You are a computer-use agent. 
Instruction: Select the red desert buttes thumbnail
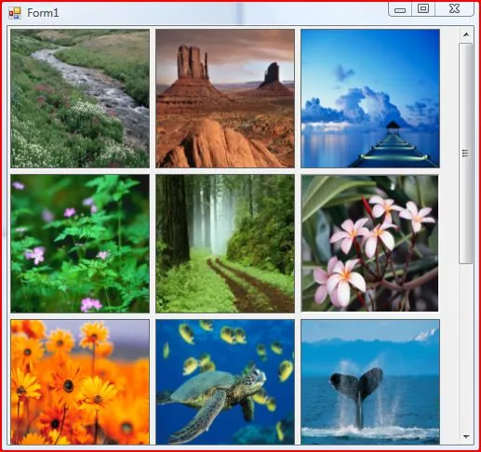pos(225,99)
